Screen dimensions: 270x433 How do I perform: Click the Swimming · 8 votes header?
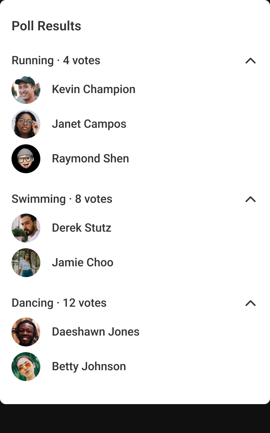tap(62, 199)
